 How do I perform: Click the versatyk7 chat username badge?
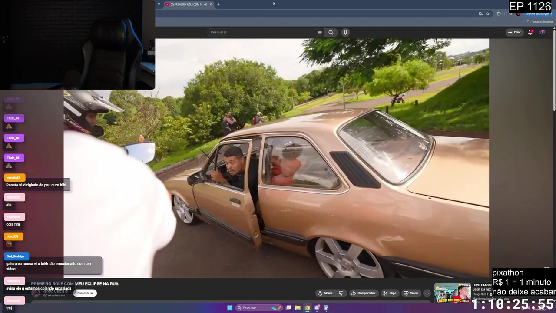point(14,177)
